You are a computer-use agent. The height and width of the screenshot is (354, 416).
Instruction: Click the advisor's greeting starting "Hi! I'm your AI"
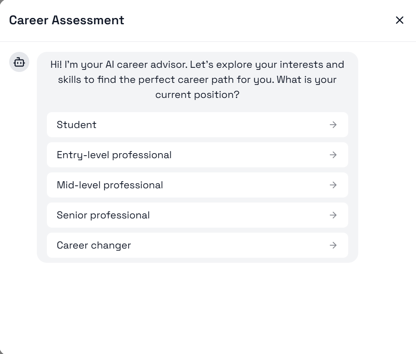(x=197, y=65)
